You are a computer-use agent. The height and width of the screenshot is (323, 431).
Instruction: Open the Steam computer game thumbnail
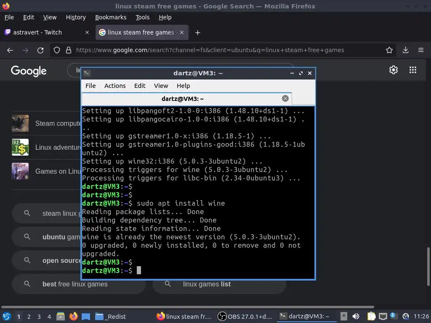pyautogui.click(x=20, y=123)
